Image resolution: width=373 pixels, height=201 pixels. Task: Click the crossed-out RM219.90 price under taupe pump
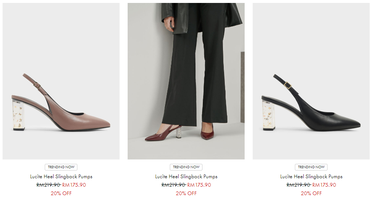point(48,185)
